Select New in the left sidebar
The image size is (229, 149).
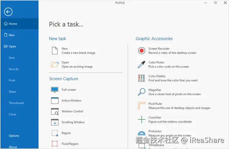pos(20,35)
